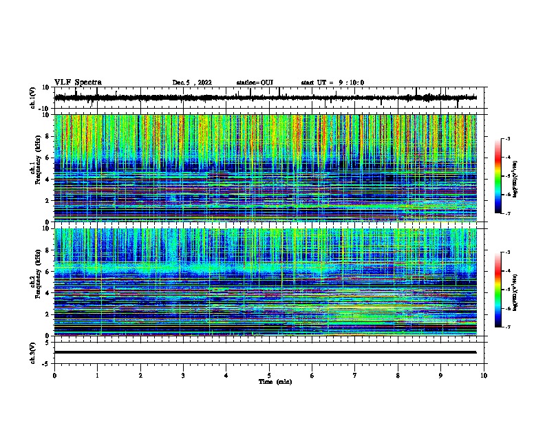
Task: Click the "9" tick on the time axis
Action: coord(440,376)
